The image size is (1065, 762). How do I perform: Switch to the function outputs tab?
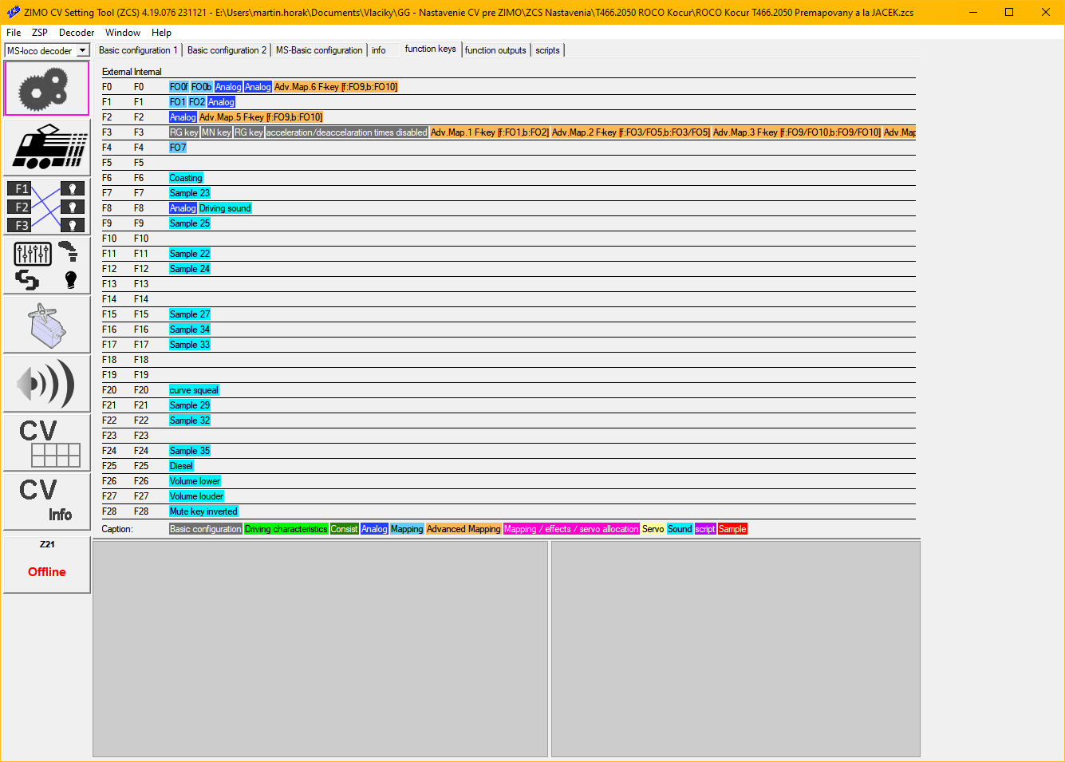point(495,50)
